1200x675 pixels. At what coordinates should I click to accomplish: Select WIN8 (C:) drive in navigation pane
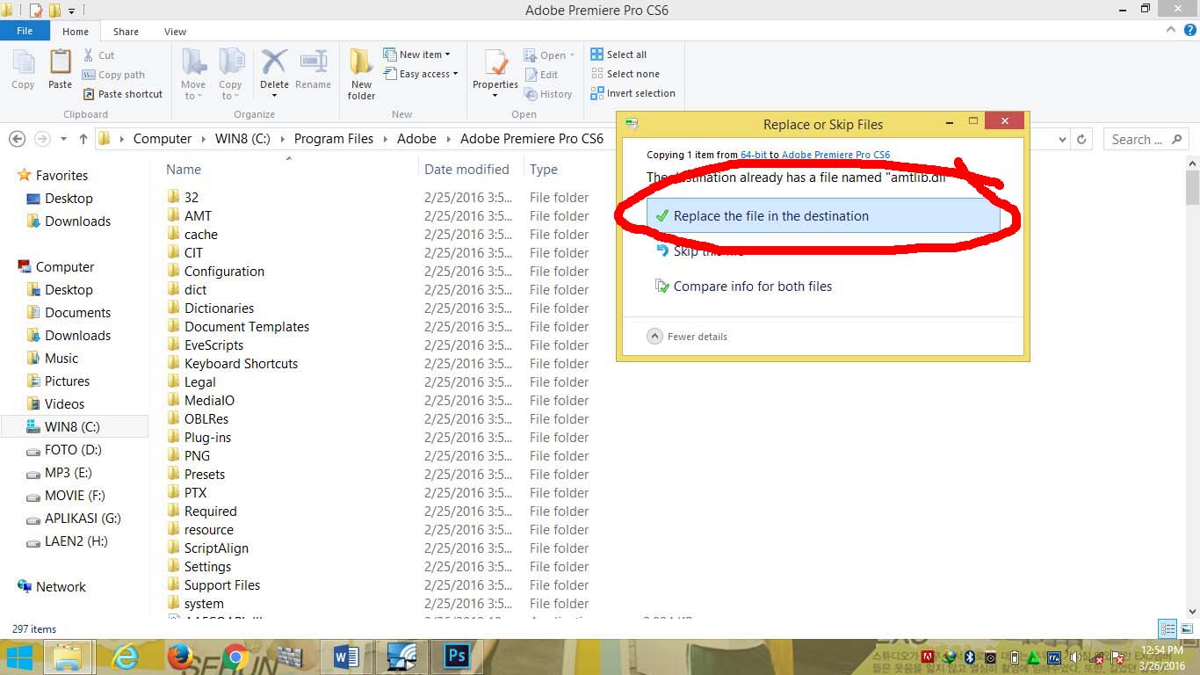pyautogui.click(x=72, y=426)
